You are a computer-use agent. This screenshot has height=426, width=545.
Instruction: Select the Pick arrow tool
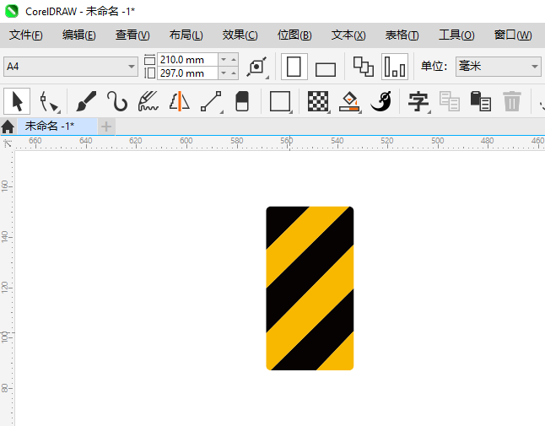[x=17, y=101]
